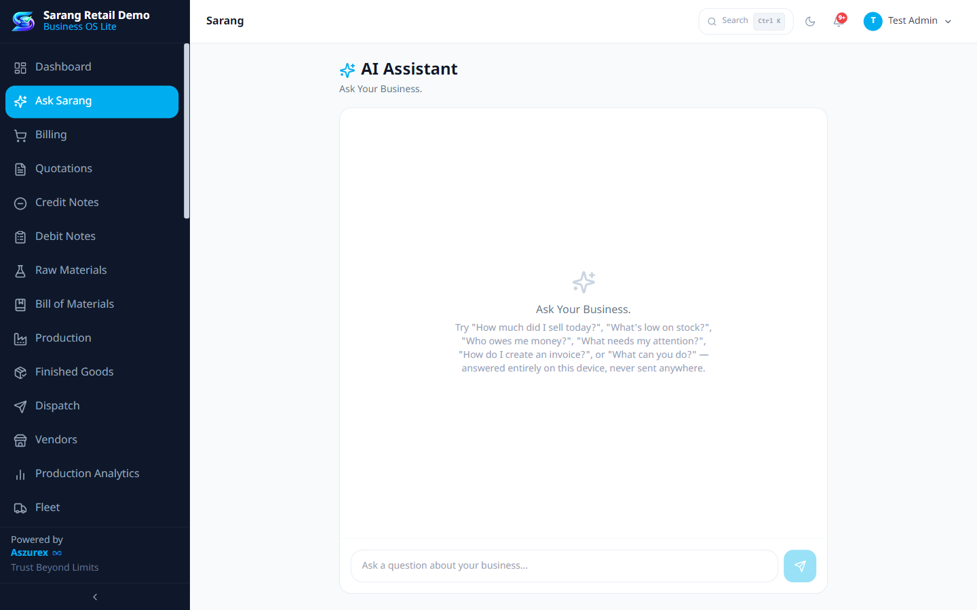
Task: Click the Debit Notes clipboard icon
Action: (x=20, y=237)
